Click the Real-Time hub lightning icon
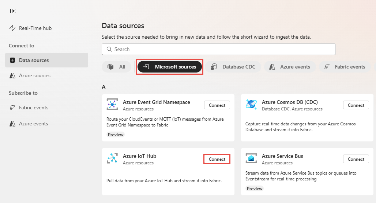Viewport: 376px width, 203px height. [x=12, y=28]
